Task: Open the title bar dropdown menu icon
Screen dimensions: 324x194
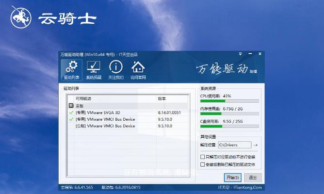Action: pos(240,54)
